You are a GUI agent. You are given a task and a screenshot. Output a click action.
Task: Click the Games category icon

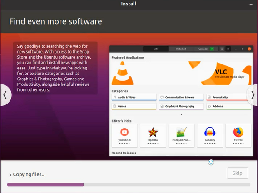(114, 106)
